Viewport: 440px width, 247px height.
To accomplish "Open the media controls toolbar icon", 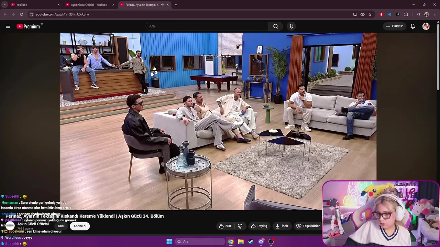I will point(418,14).
